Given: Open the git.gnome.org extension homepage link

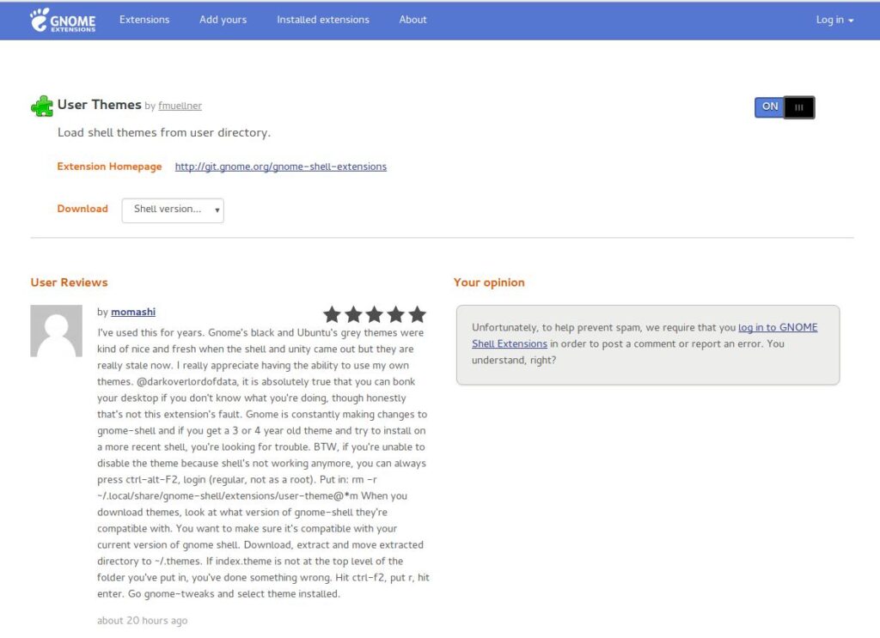Looking at the screenshot, I should 281,167.
